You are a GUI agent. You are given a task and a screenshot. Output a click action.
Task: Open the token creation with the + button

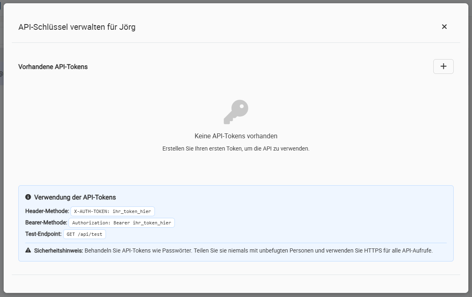coord(443,66)
